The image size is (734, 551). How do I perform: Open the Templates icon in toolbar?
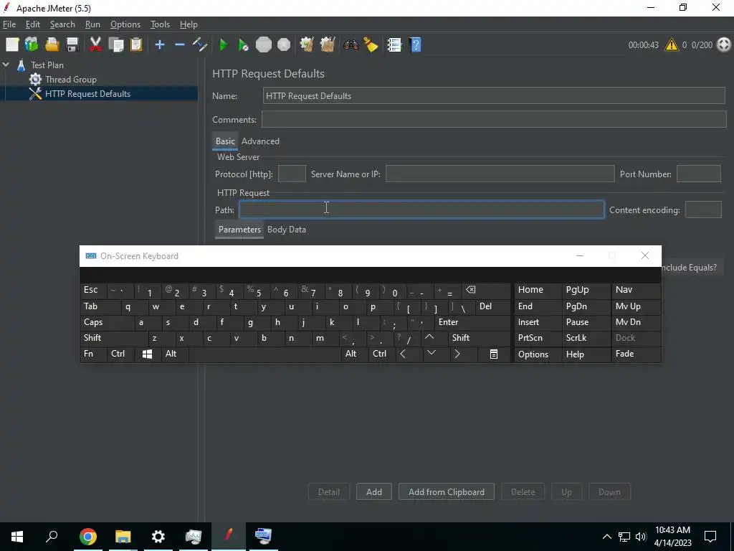click(32, 45)
